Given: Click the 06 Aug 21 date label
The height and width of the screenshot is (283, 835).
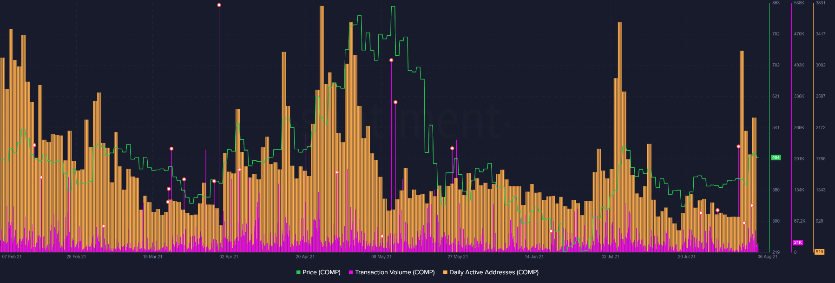Looking at the screenshot, I should 767,257.
